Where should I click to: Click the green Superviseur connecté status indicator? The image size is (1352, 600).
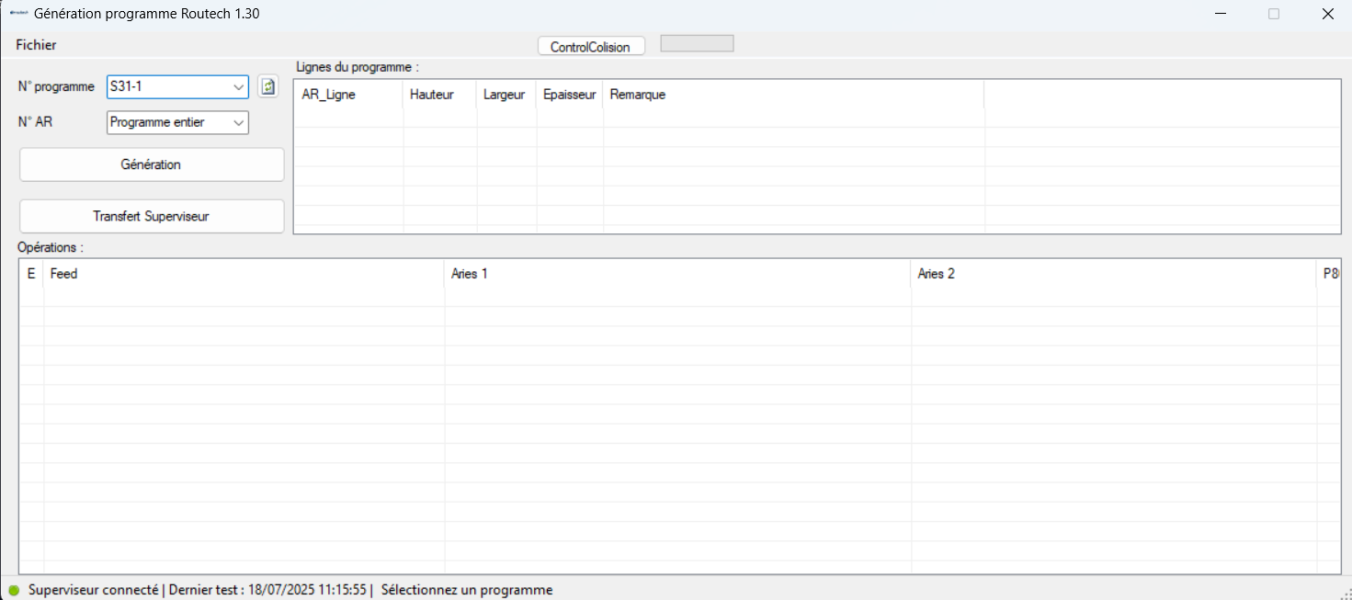tap(14, 590)
